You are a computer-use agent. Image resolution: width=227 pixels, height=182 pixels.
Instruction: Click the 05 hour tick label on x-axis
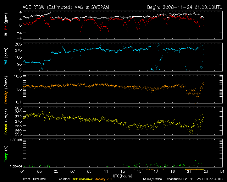(56, 172)
